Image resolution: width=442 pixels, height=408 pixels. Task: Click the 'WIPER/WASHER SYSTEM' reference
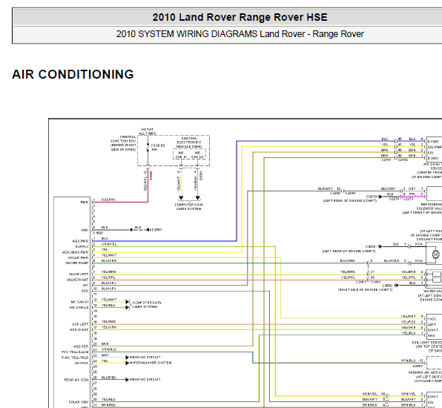tap(151, 363)
